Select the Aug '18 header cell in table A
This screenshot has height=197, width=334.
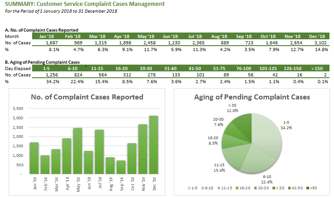click(x=219, y=37)
